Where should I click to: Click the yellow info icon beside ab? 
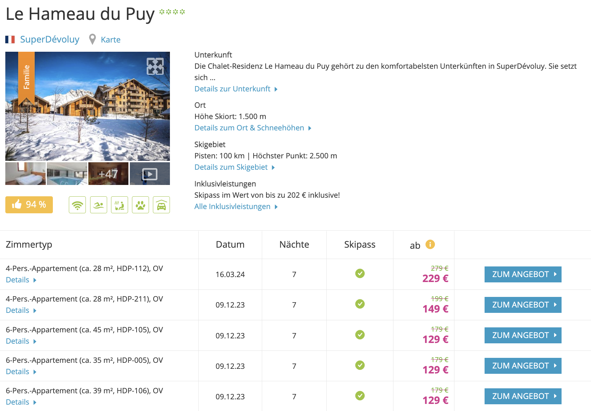430,244
